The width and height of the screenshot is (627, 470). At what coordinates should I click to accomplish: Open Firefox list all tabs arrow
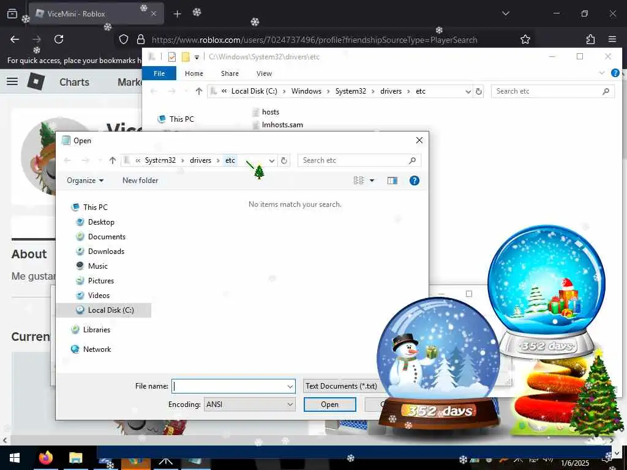point(505,13)
